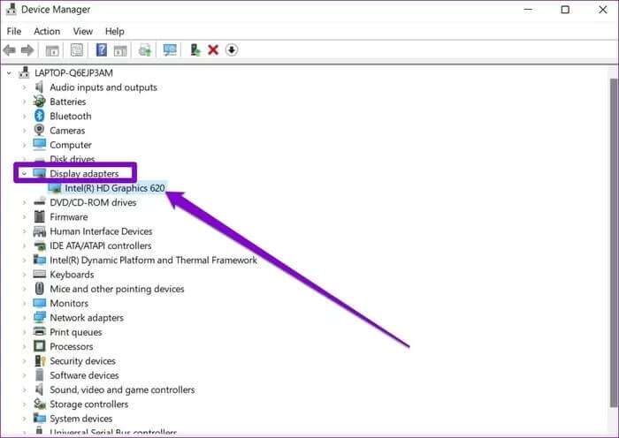Select IDE ATA/ATAPI controllers item
Viewport: 619px width, 438px height.
pos(101,245)
